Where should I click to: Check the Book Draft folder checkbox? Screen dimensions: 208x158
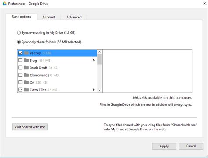point(21,68)
